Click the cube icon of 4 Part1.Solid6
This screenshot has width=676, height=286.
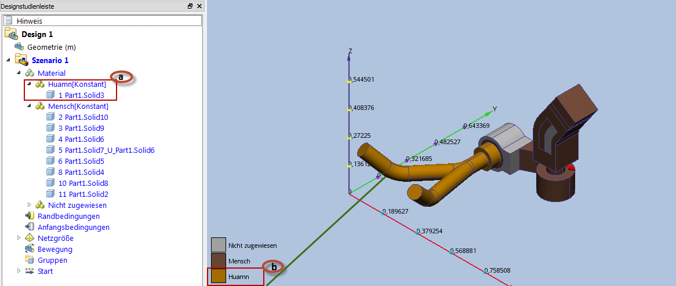coord(50,139)
